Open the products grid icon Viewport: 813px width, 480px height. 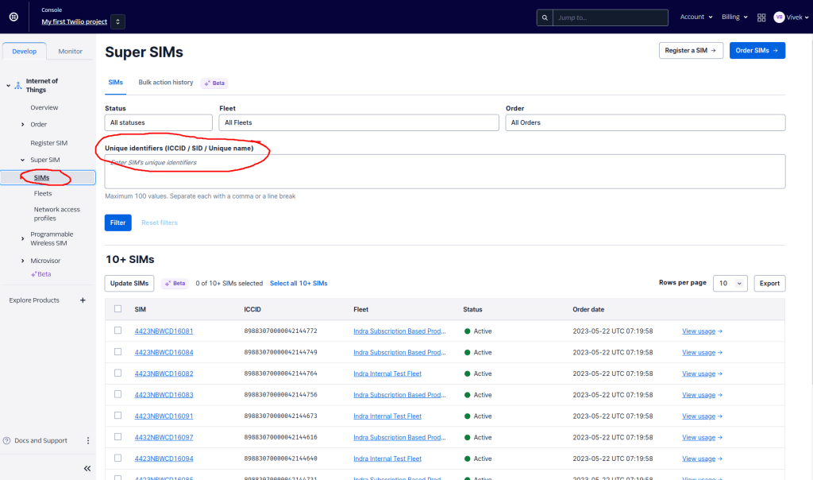point(761,17)
